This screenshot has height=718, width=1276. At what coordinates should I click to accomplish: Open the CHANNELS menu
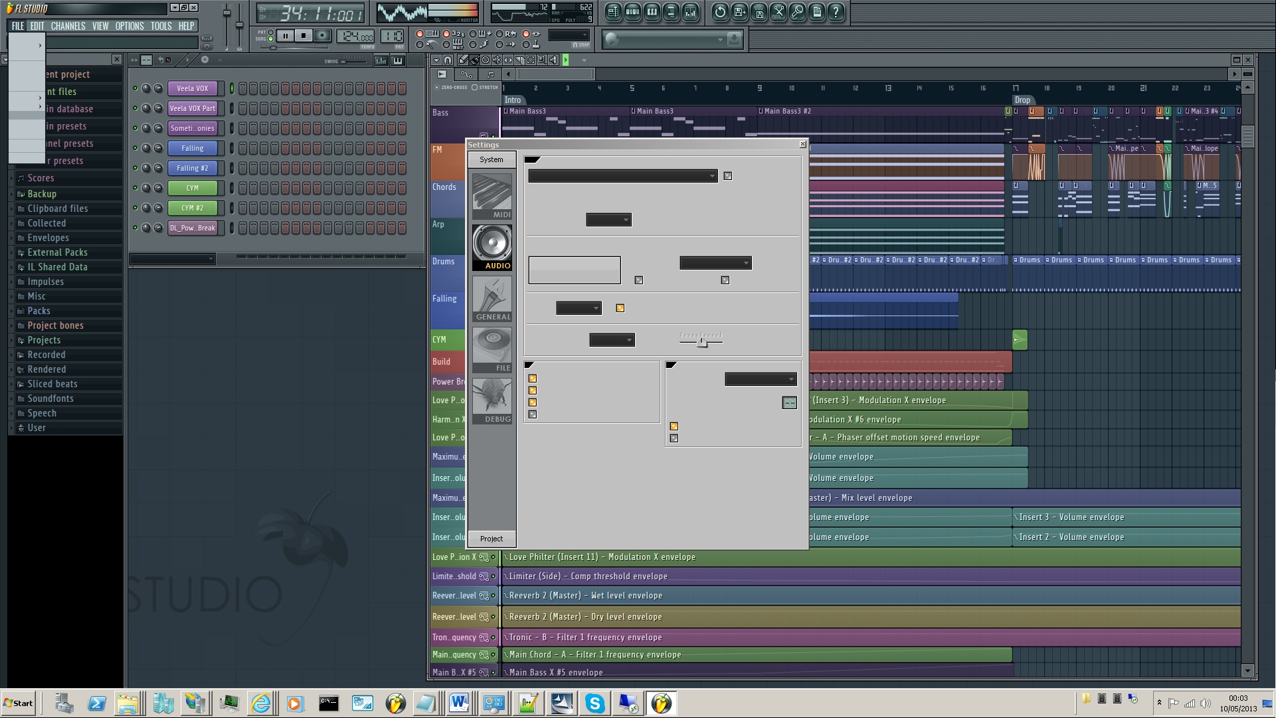(68, 26)
